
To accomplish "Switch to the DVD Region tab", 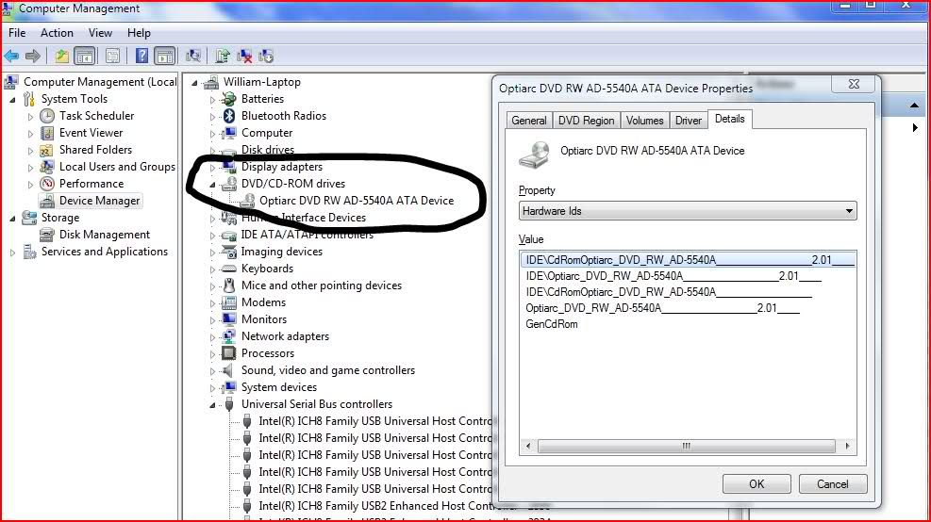I will pyautogui.click(x=586, y=121).
